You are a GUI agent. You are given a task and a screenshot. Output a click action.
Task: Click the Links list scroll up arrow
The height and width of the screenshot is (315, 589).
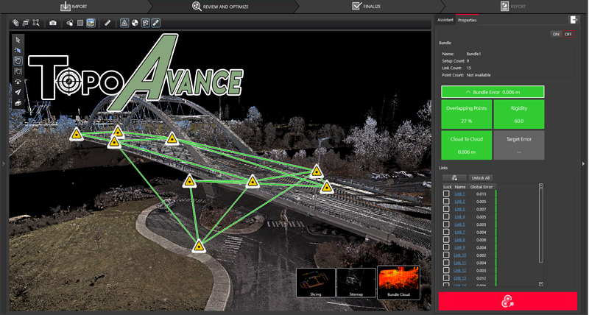point(541,185)
